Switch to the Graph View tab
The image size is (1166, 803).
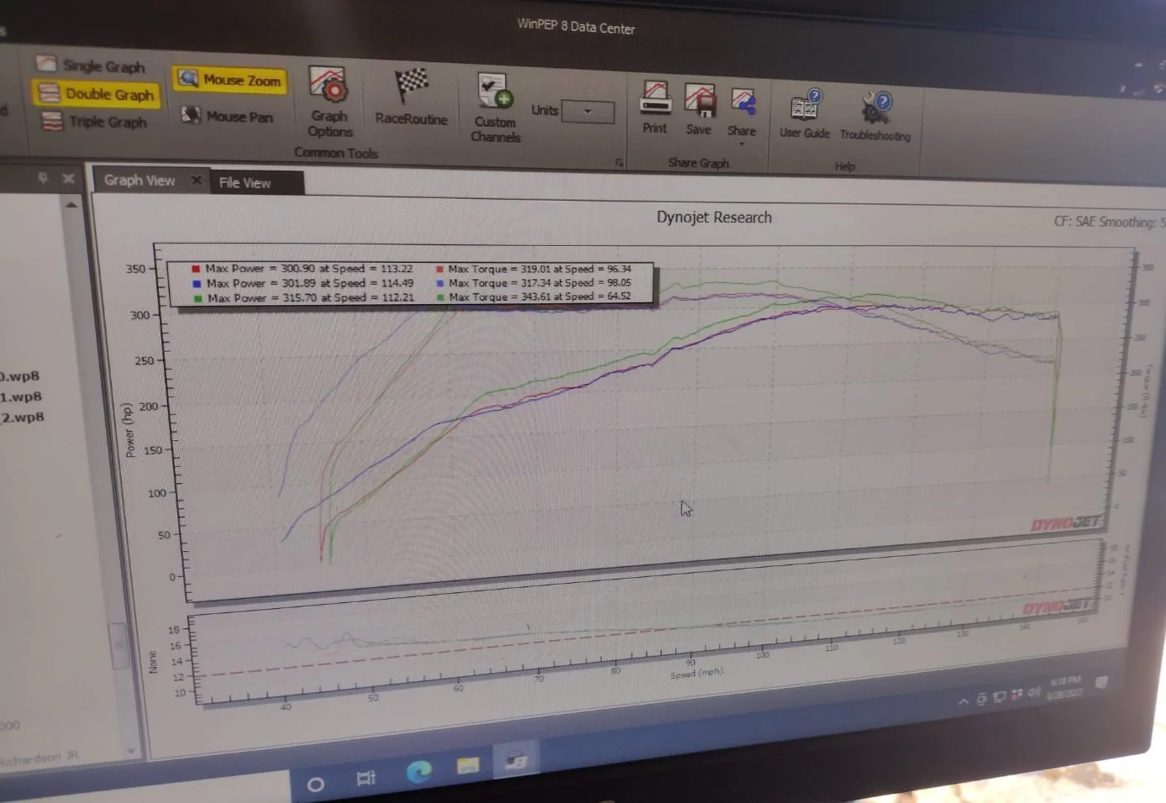coord(139,180)
